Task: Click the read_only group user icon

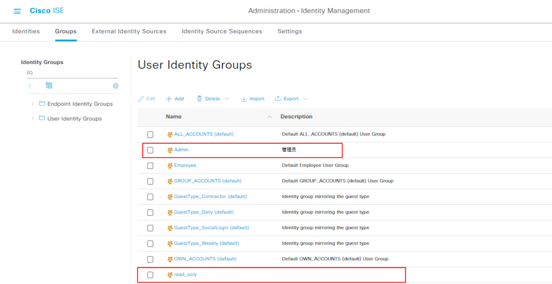Action: pos(170,275)
